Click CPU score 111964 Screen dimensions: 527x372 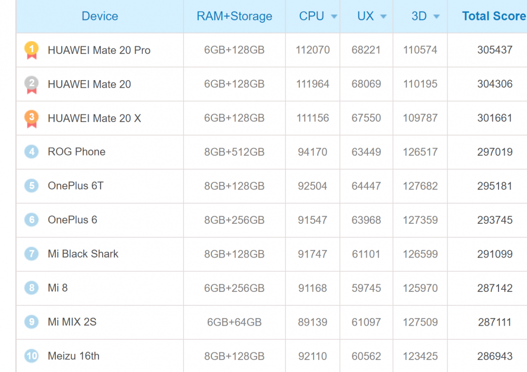(313, 84)
